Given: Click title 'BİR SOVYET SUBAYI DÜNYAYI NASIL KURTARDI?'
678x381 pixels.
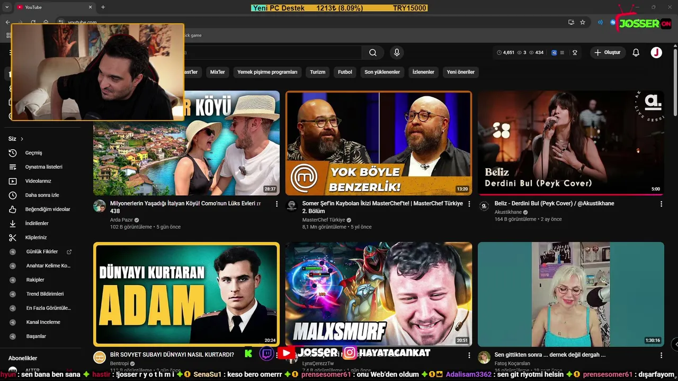Looking at the screenshot, I should coord(172,355).
